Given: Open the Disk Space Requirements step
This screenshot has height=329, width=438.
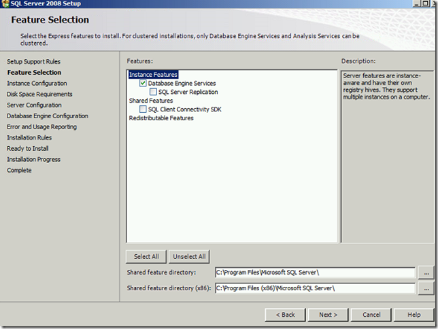Looking at the screenshot, I should point(39,94).
